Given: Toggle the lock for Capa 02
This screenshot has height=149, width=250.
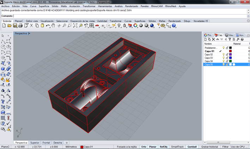Looking at the screenshot, I should [227, 54].
